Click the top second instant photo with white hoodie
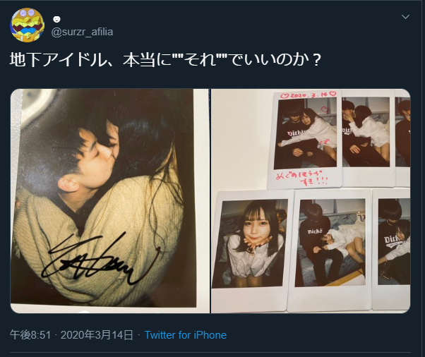 click(x=367, y=138)
